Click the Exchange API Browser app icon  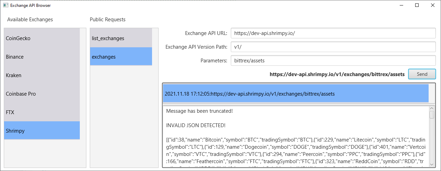[x=6, y=5]
